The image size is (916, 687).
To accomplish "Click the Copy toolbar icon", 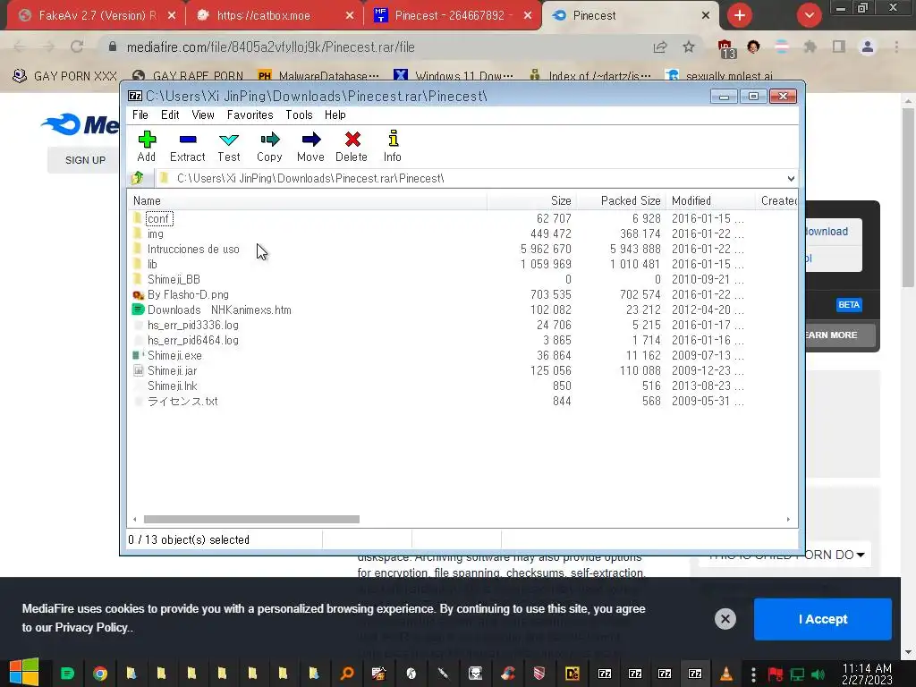I will 269,146.
